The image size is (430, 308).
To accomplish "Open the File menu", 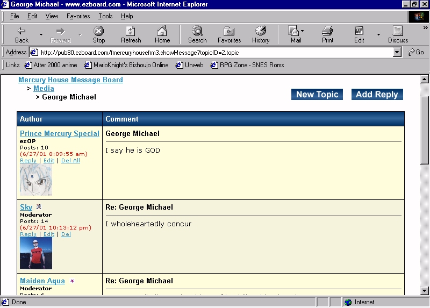I will [x=15, y=16].
